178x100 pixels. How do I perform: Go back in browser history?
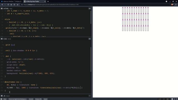[x=2, y=5]
